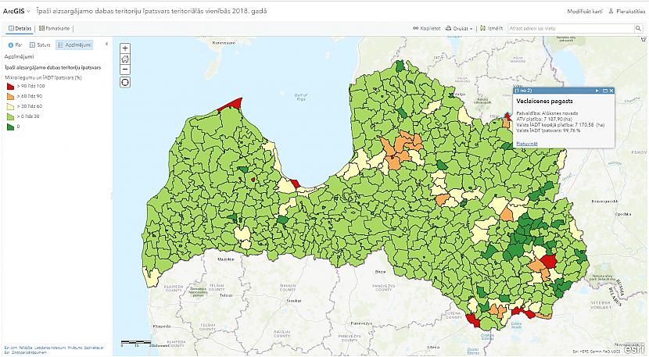Open the Drukāt print dropdown
Image resolution: width=649 pixels, height=357 pixels.
coord(459,29)
